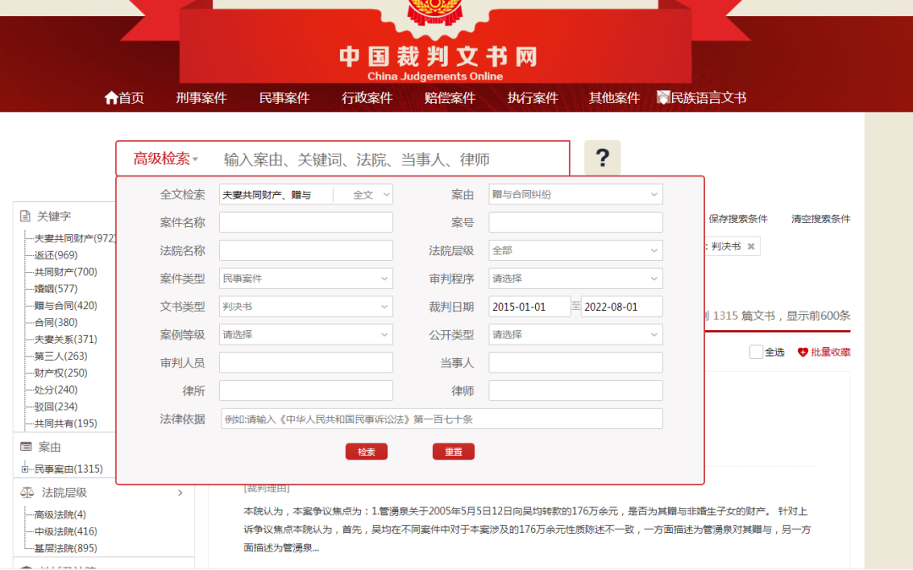This screenshot has width=913, height=570.
Task: Select keyword 返还(969)
Action: 56,255
